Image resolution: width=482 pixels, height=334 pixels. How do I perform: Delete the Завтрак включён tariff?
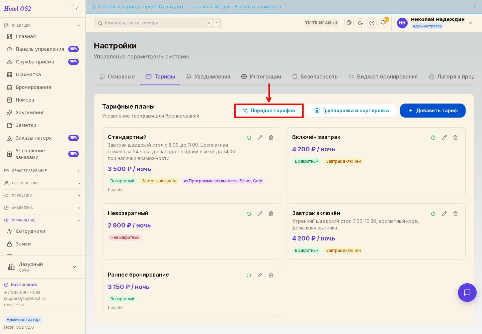point(456,214)
